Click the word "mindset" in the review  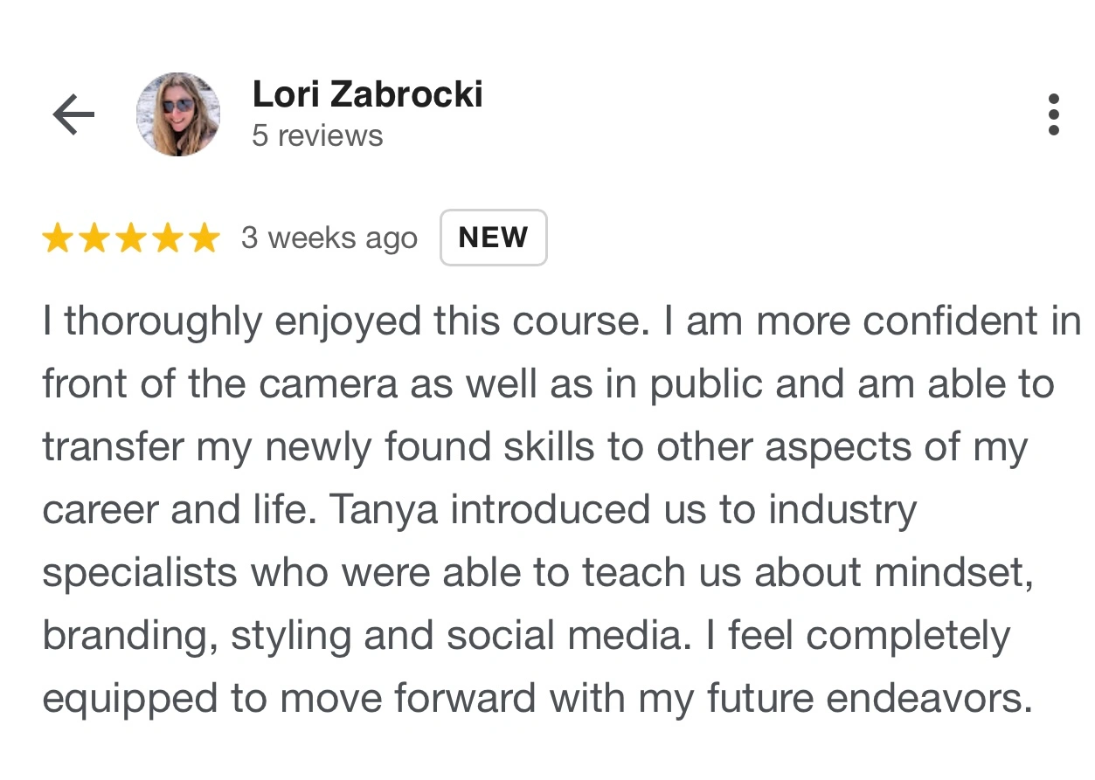pyautogui.click(x=953, y=573)
